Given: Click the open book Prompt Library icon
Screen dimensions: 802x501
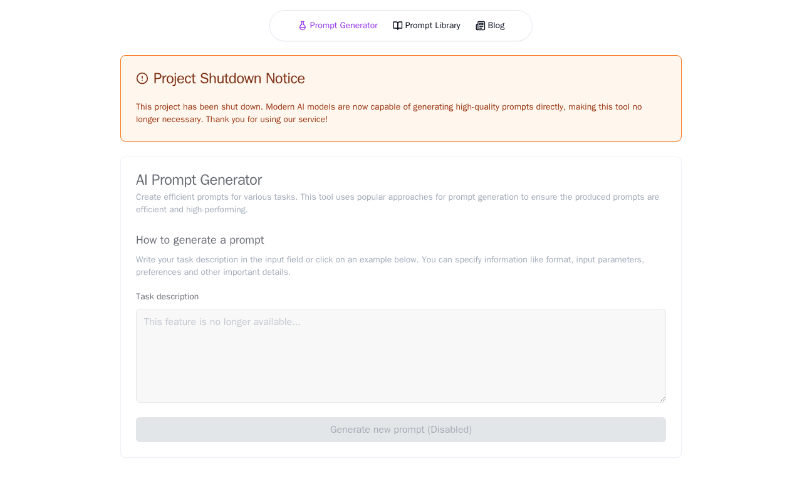Looking at the screenshot, I should (x=398, y=26).
